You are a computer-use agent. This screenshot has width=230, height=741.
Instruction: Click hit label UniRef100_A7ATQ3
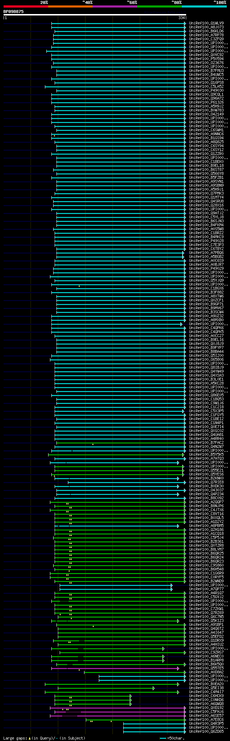pos(206,458)
